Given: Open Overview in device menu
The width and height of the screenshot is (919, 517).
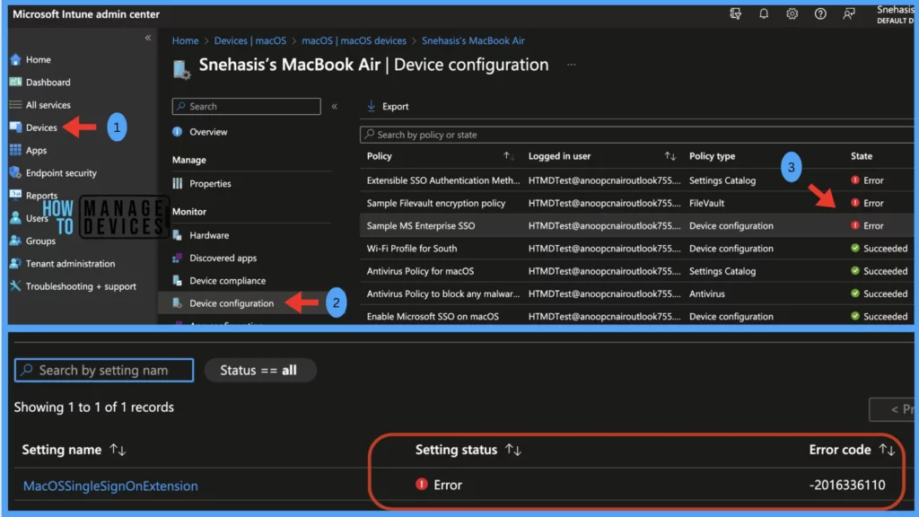Looking at the screenshot, I should [208, 132].
